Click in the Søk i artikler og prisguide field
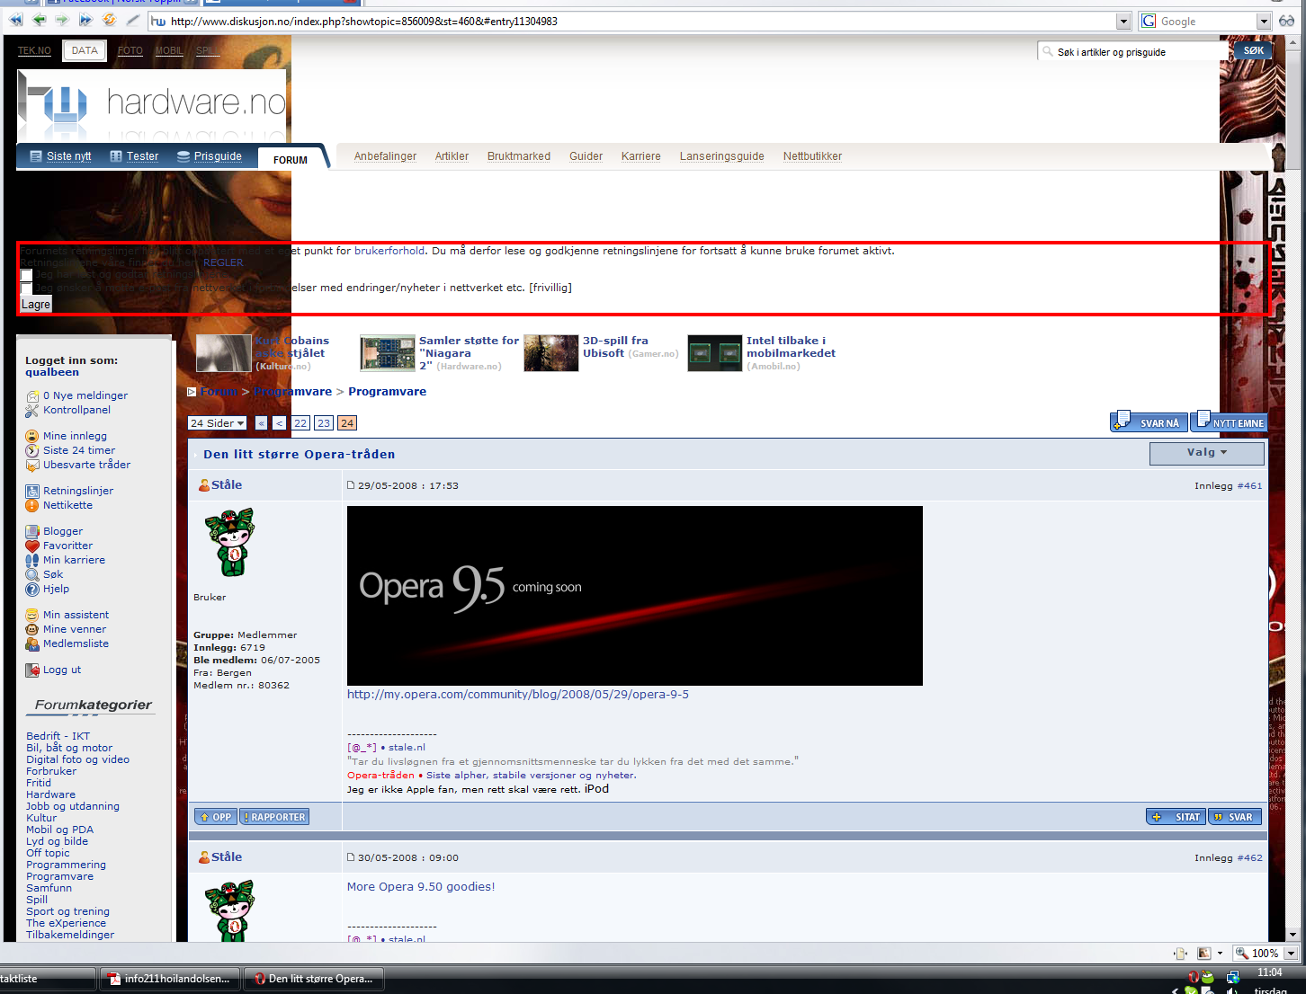The height and width of the screenshot is (994, 1306). [x=1133, y=51]
